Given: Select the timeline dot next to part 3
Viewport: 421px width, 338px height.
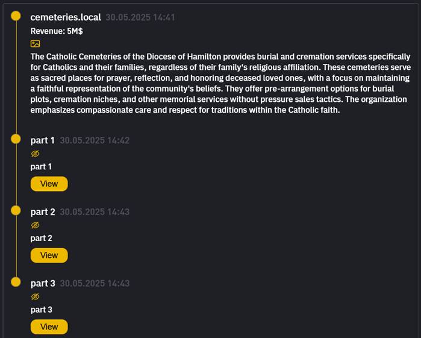Looking at the screenshot, I should (x=16, y=283).
